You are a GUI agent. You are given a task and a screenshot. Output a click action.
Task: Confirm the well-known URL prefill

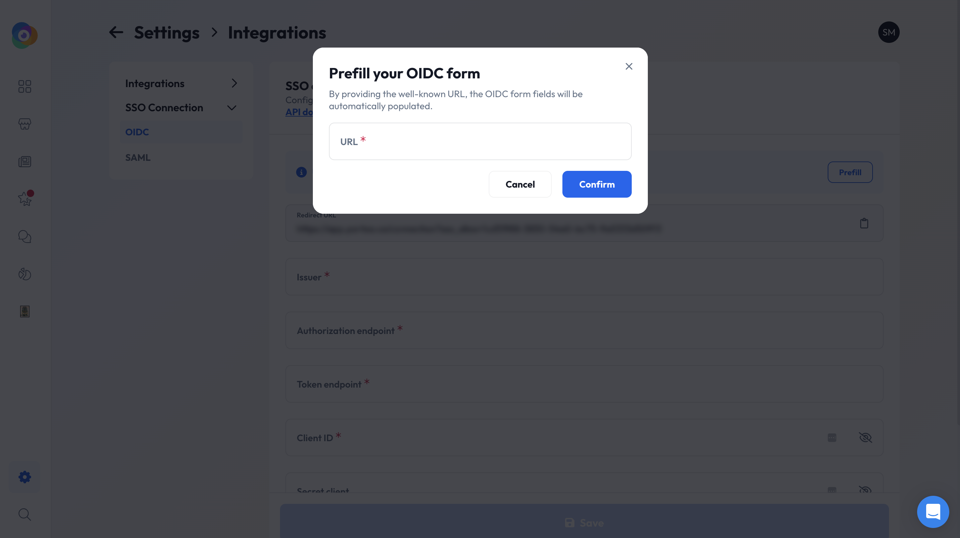pos(597,184)
